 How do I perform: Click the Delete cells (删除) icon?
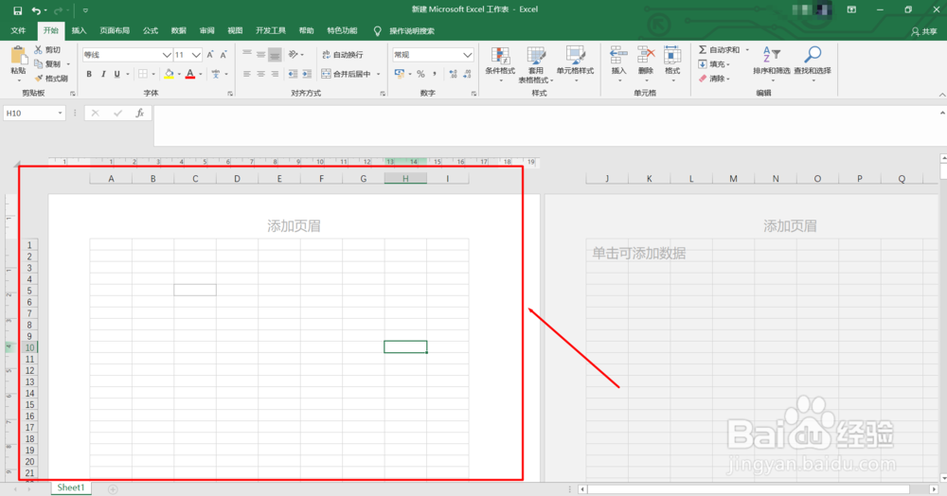point(646,55)
